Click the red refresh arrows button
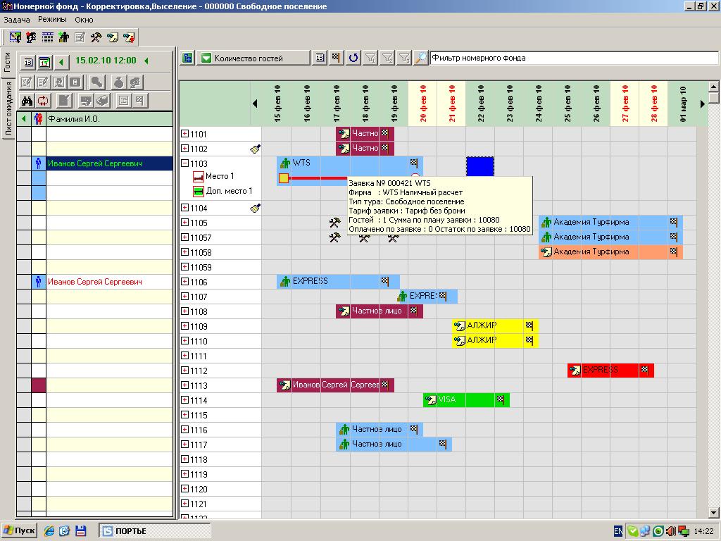This screenshot has height=541, width=721. coord(43,100)
